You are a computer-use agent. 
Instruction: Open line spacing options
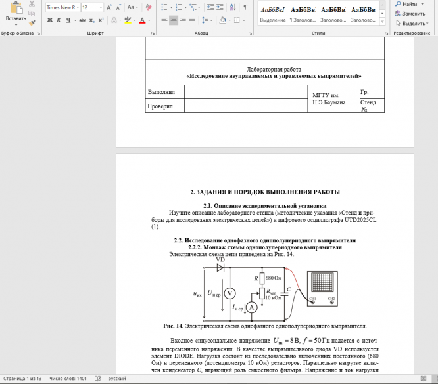(205, 20)
